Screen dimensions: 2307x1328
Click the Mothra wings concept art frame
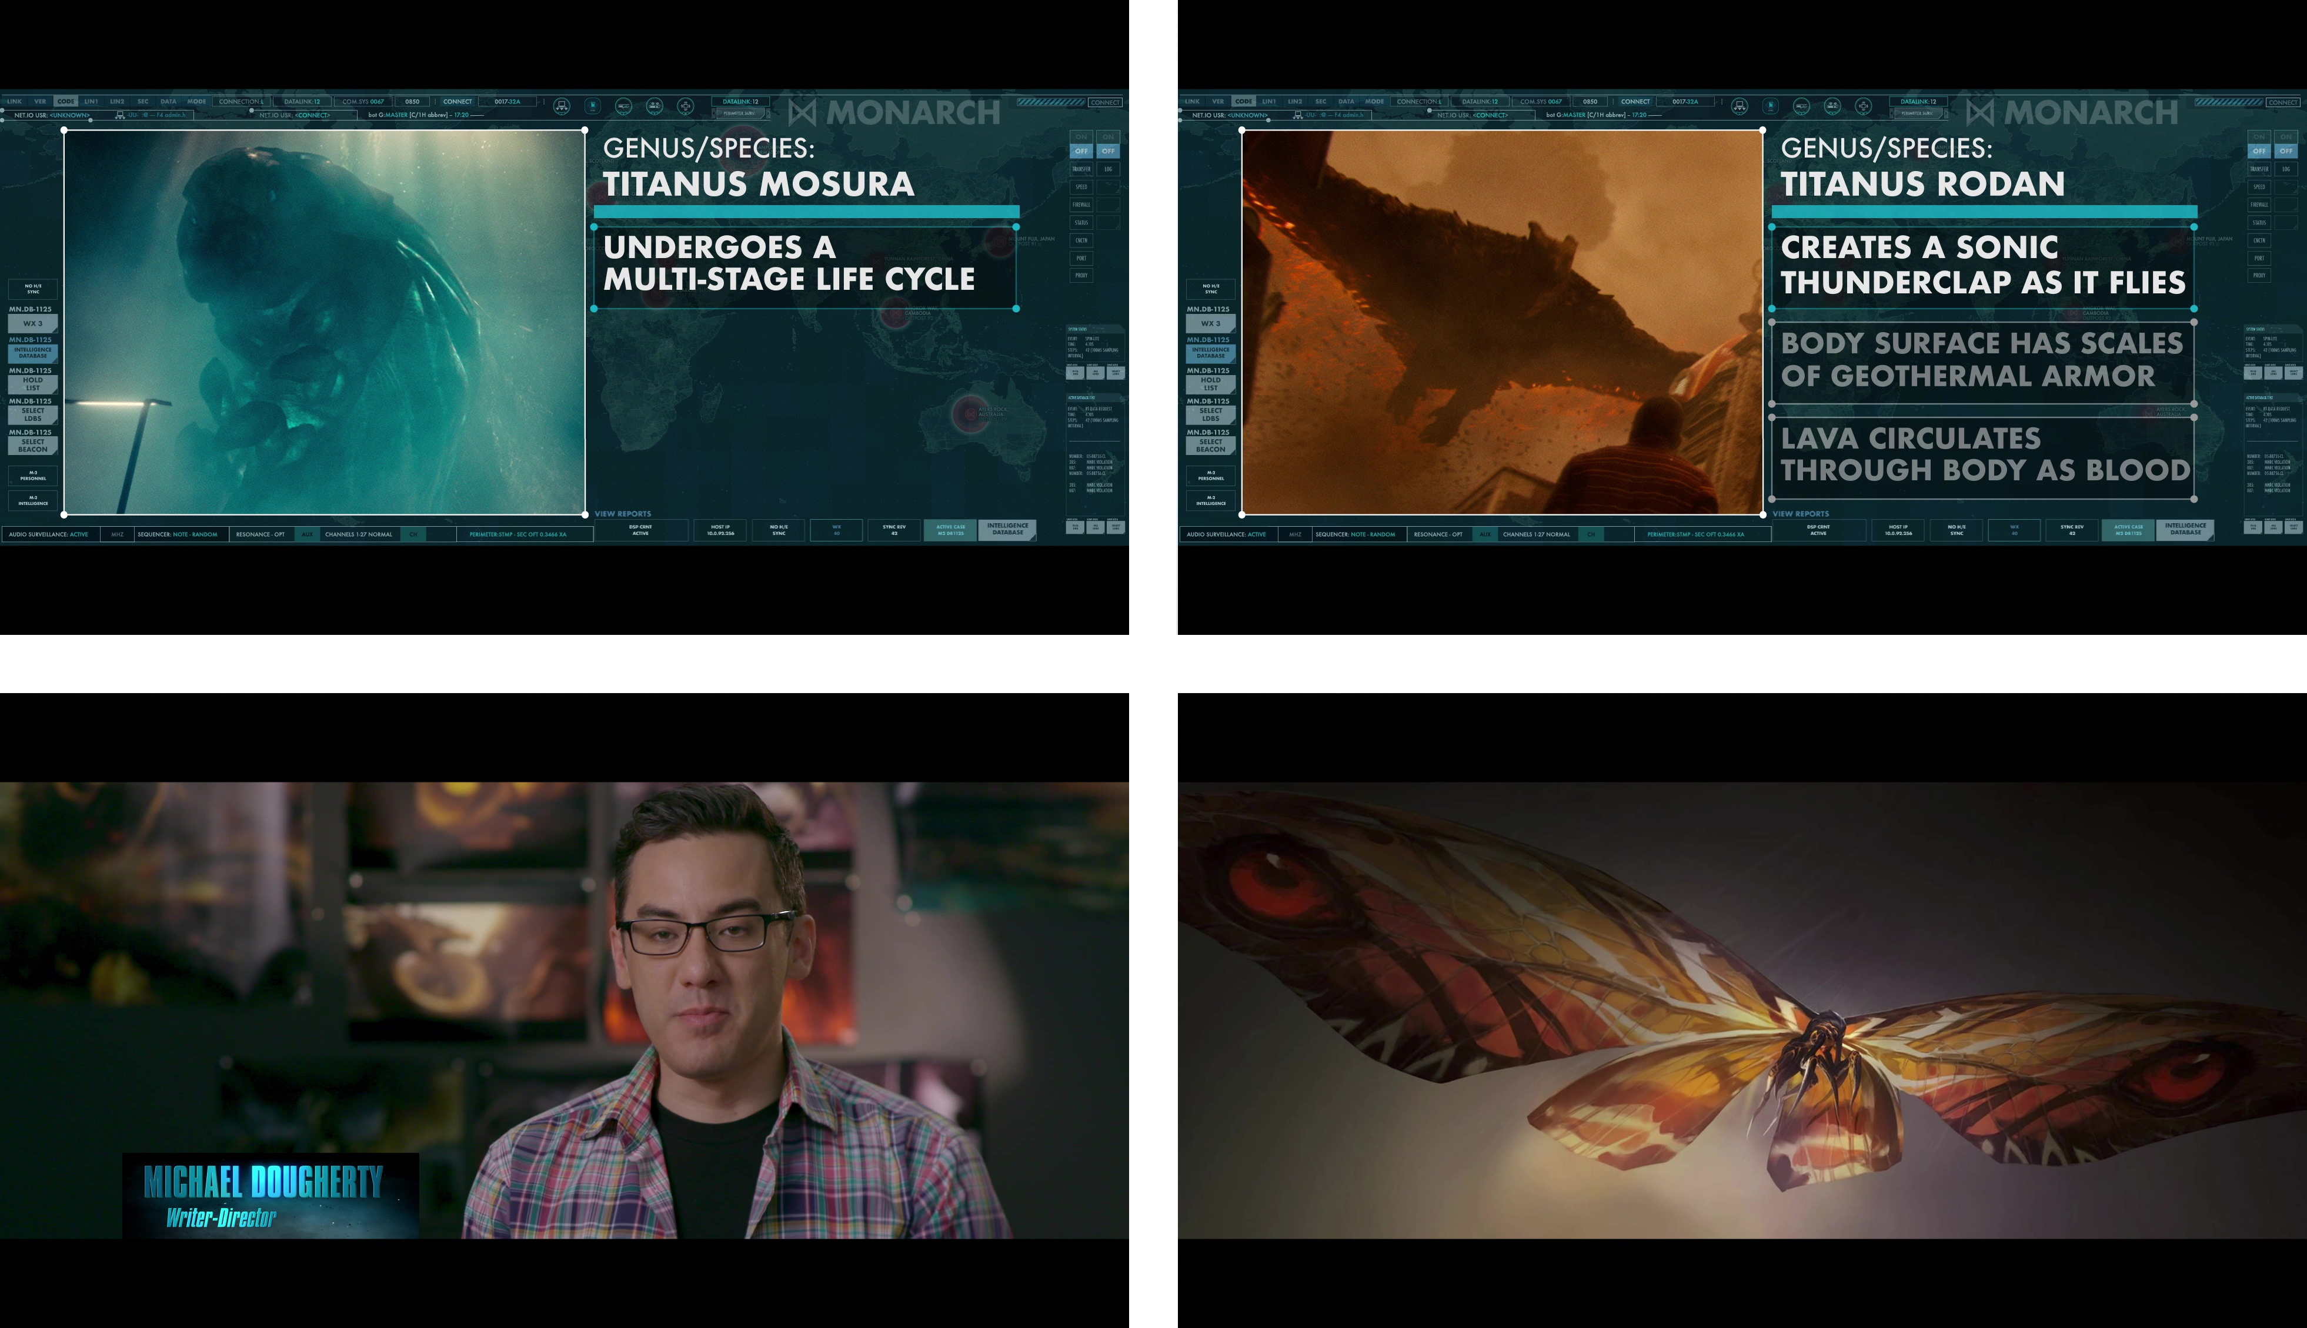[x=1741, y=1010]
